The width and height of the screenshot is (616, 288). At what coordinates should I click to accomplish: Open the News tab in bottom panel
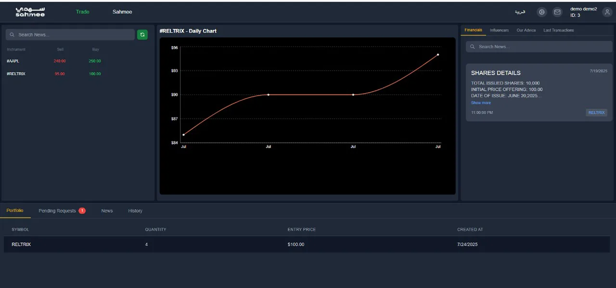click(x=107, y=211)
